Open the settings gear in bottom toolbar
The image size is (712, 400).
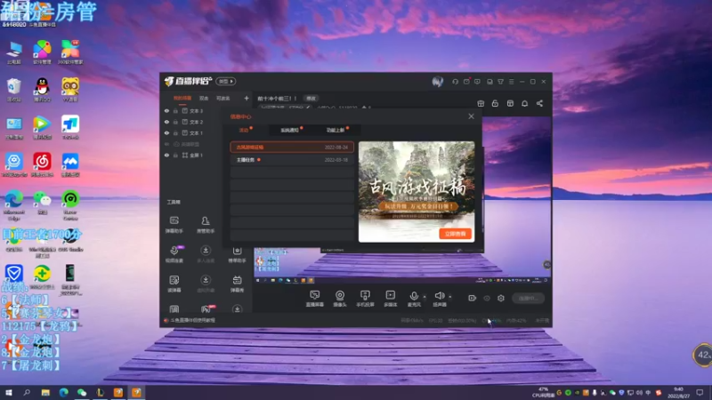501,298
